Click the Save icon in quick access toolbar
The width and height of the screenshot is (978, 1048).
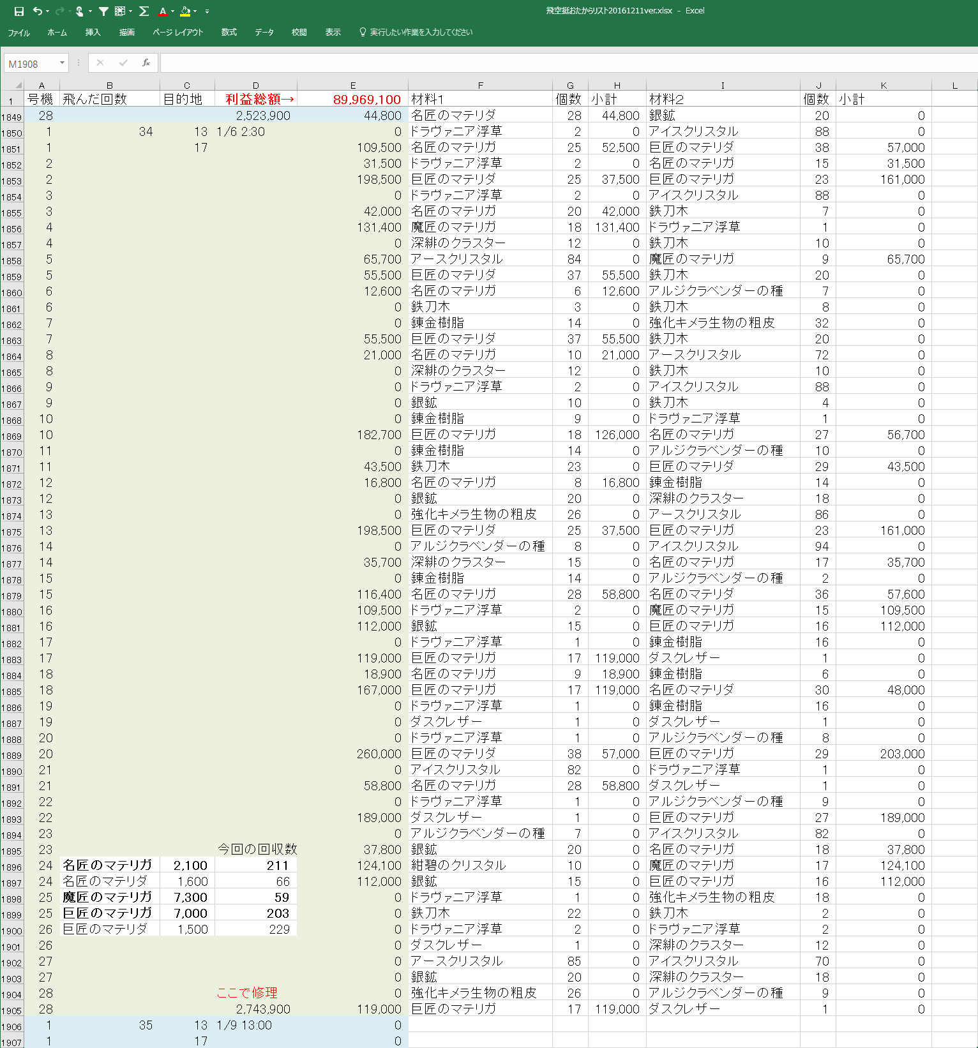click(x=19, y=11)
